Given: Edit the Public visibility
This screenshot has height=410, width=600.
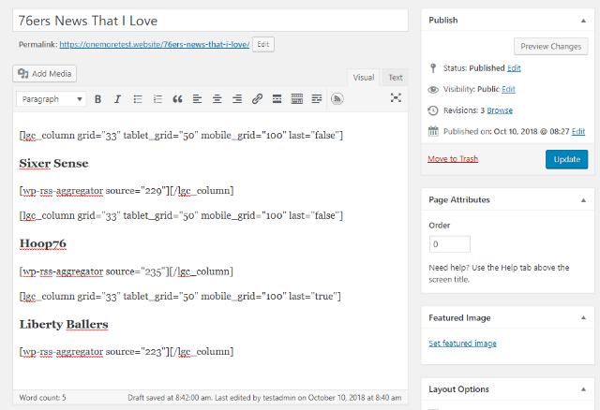Looking at the screenshot, I should point(508,89).
